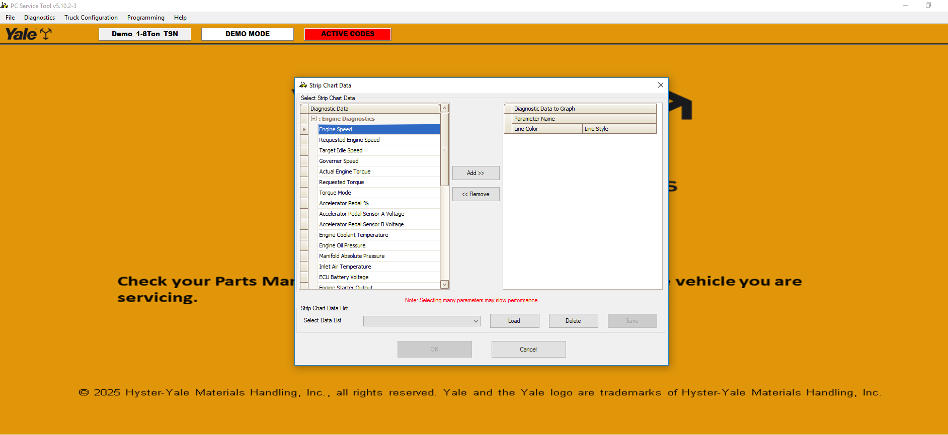Click the scroll up arrow of parameter list

444,108
